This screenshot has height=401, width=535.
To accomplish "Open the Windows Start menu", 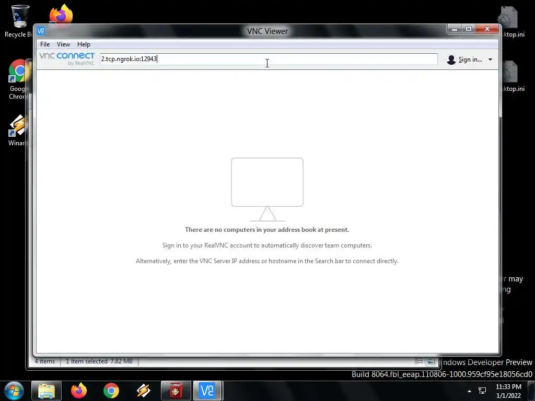I will [x=14, y=391].
